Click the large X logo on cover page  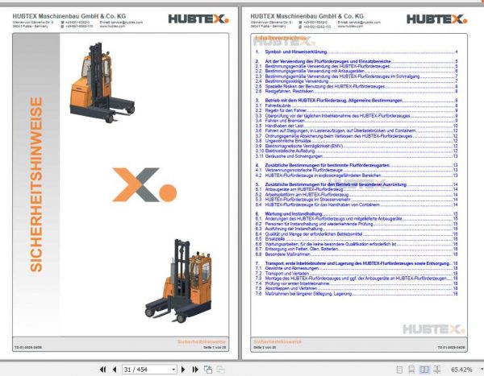point(144,185)
